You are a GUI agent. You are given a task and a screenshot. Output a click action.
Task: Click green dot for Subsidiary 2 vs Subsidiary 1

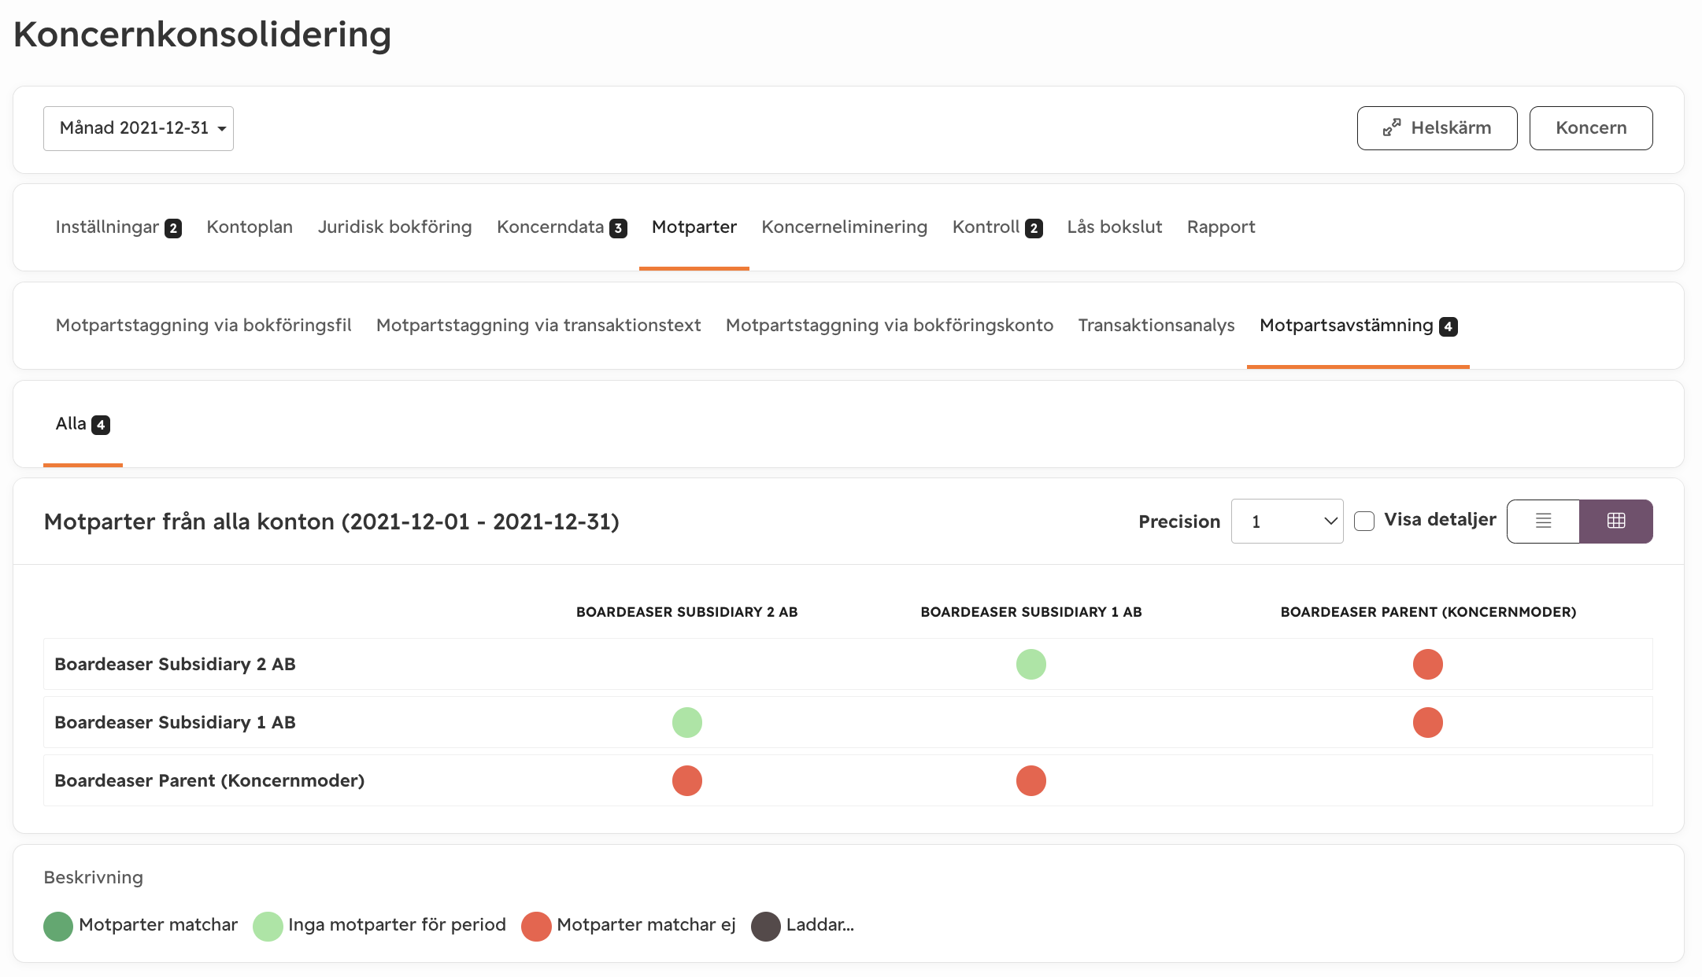[x=1031, y=664]
